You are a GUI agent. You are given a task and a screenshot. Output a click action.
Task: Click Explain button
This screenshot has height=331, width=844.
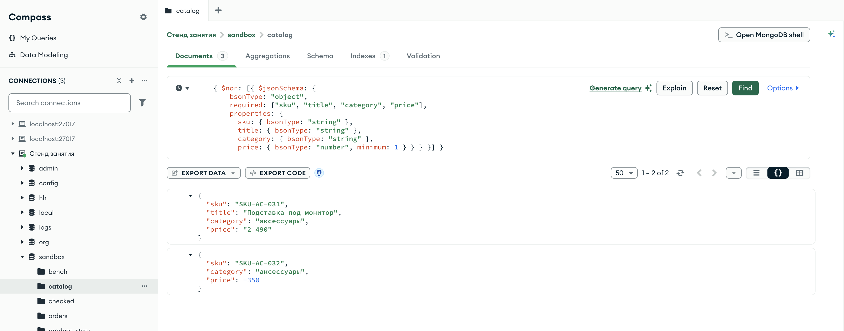pyautogui.click(x=674, y=88)
